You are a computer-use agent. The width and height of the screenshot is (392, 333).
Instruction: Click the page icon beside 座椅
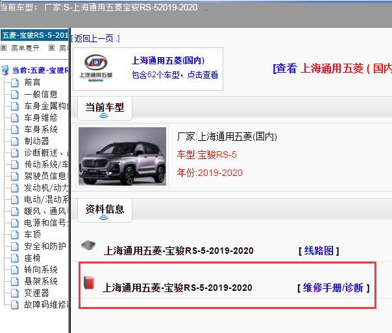tap(15, 258)
